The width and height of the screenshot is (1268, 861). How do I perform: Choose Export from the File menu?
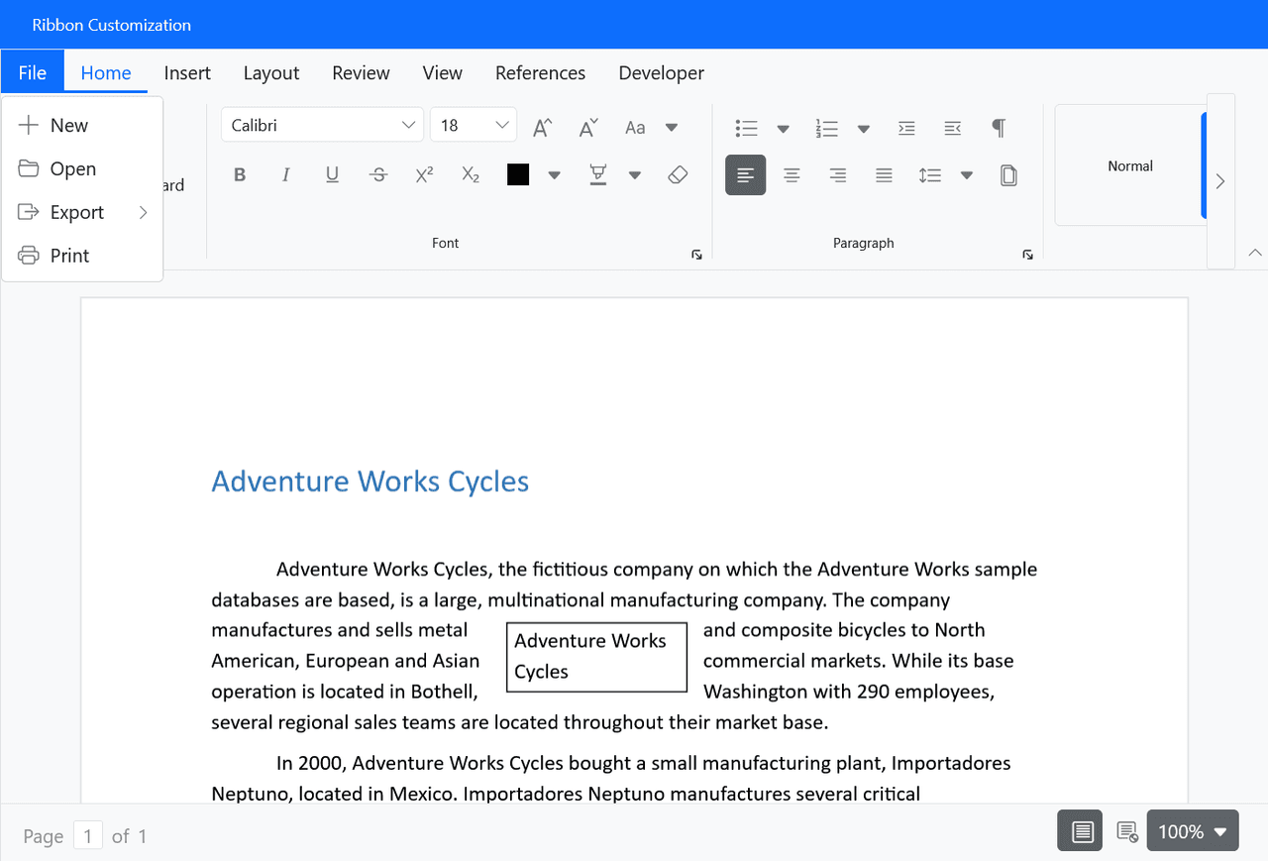(82, 212)
